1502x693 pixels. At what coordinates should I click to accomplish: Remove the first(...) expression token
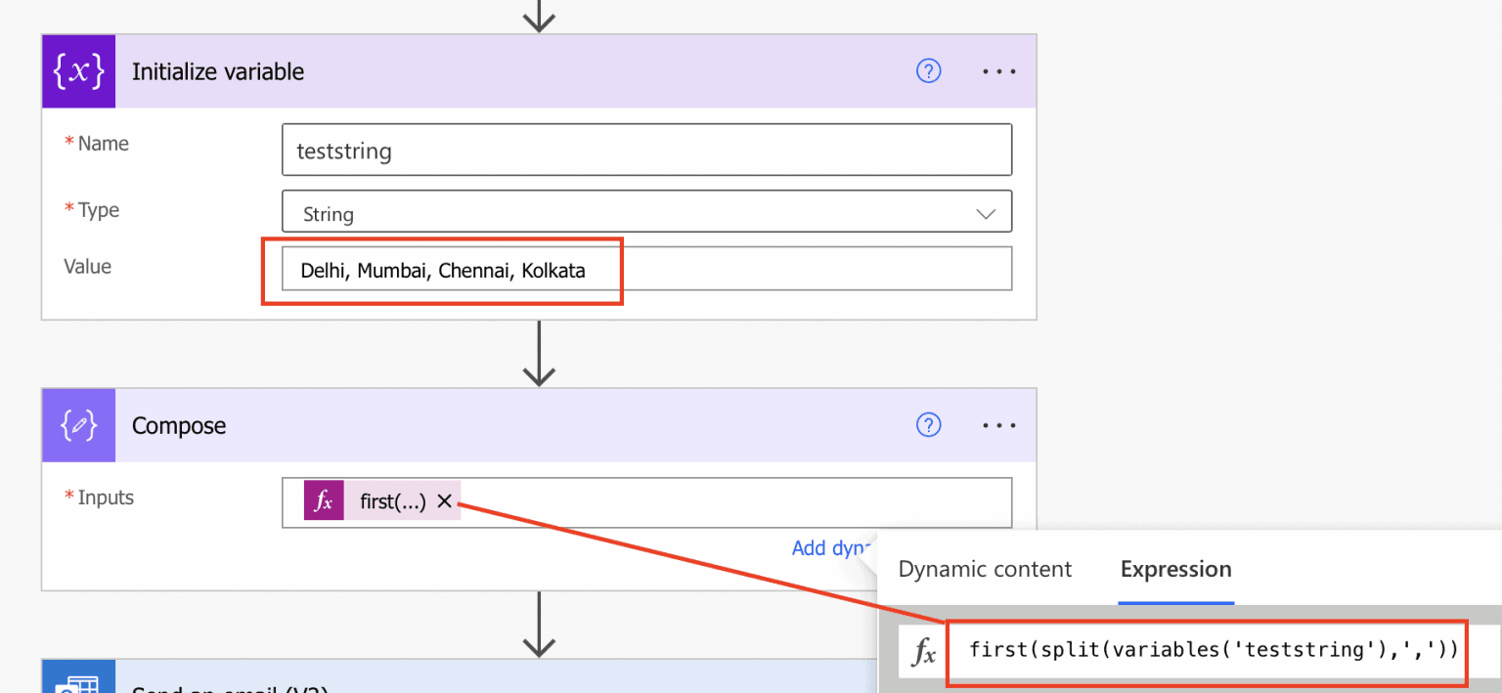click(x=445, y=500)
